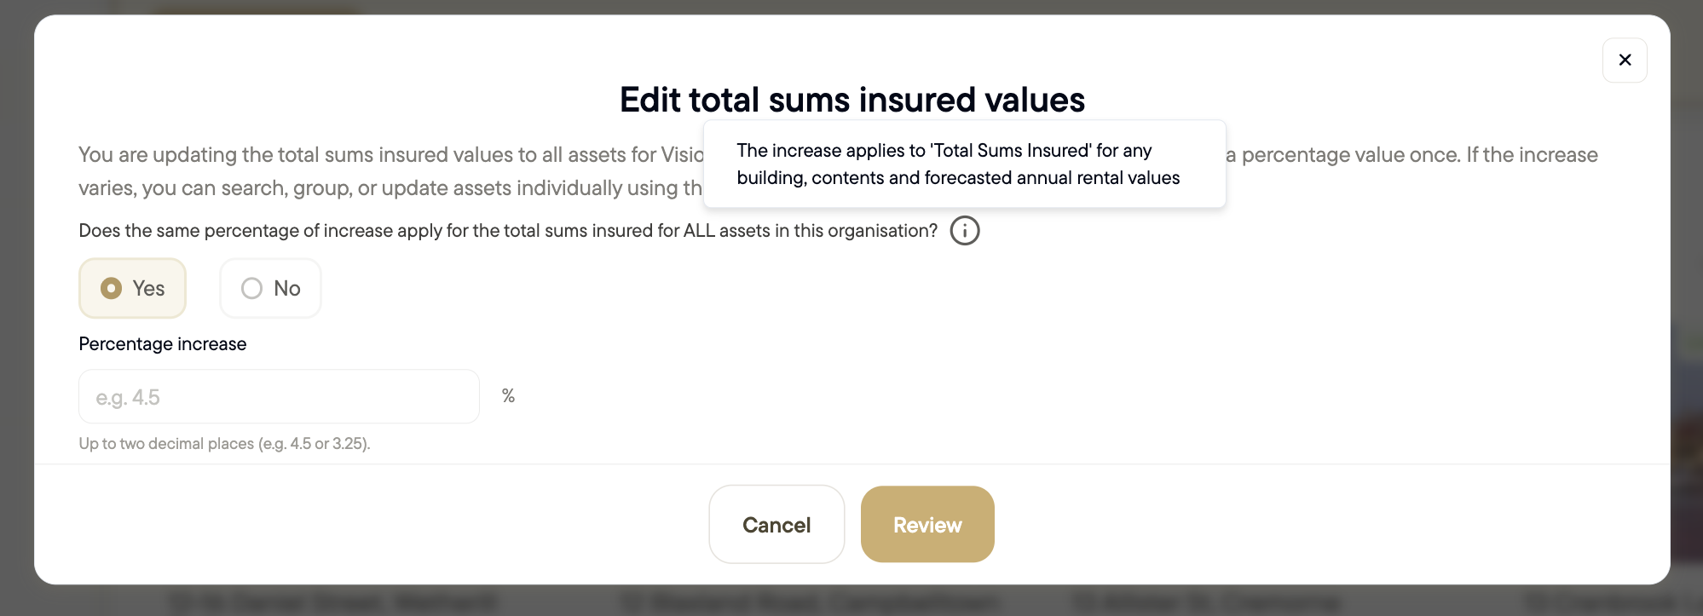The height and width of the screenshot is (616, 1703).
Task: Click the 'Does the same percentage' question text
Action: (x=508, y=231)
